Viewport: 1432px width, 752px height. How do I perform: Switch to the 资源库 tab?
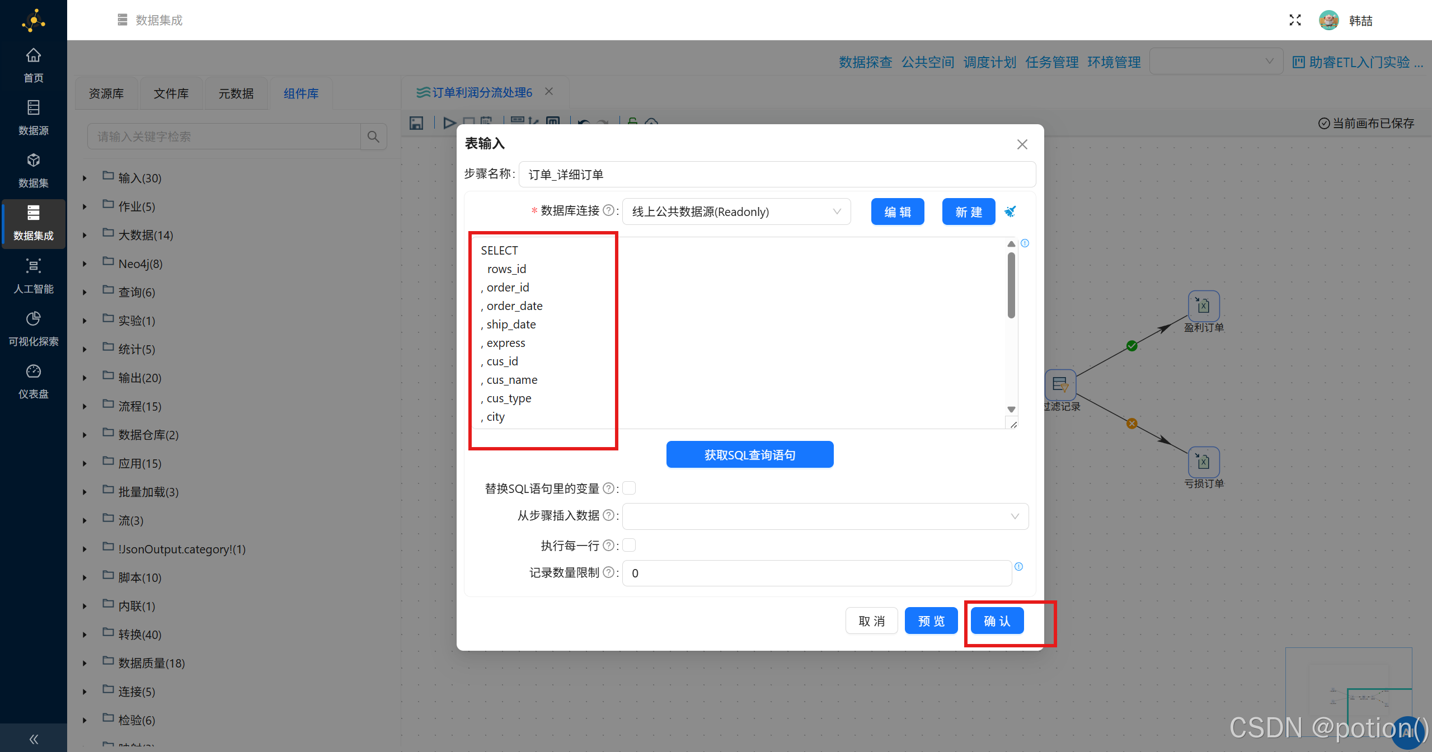point(106,93)
